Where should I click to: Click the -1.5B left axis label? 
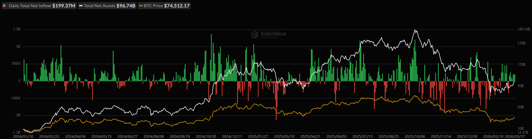pos(16,132)
